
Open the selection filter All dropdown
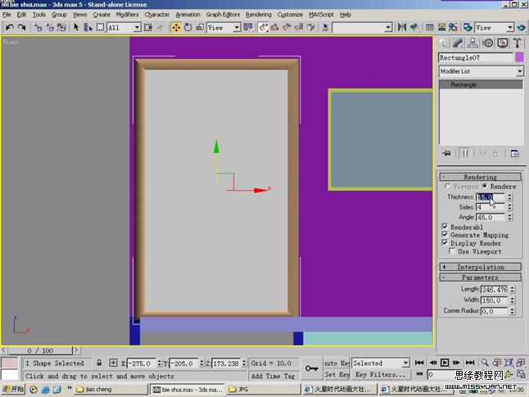pyautogui.click(x=137, y=27)
